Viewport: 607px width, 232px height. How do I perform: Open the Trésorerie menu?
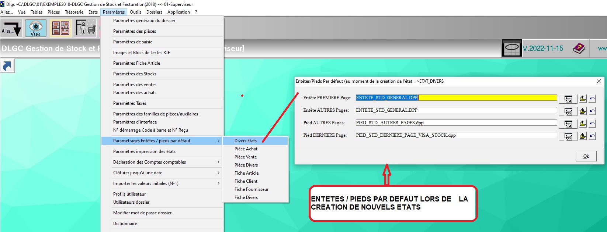(x=74, y=12)
